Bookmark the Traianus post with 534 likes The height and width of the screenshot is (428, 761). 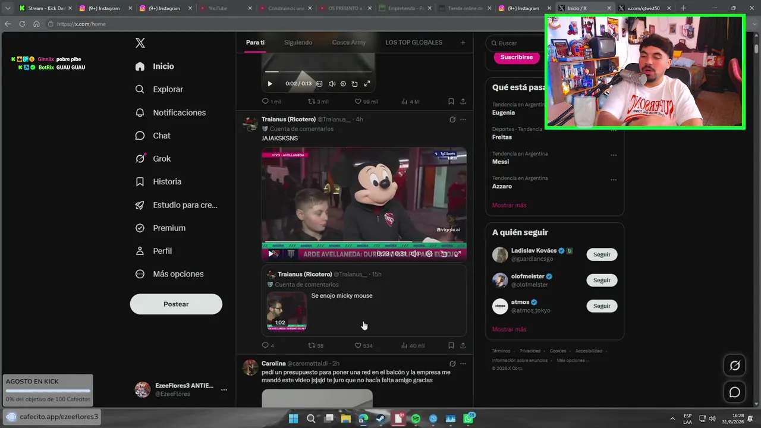click(x=451, y=345)
